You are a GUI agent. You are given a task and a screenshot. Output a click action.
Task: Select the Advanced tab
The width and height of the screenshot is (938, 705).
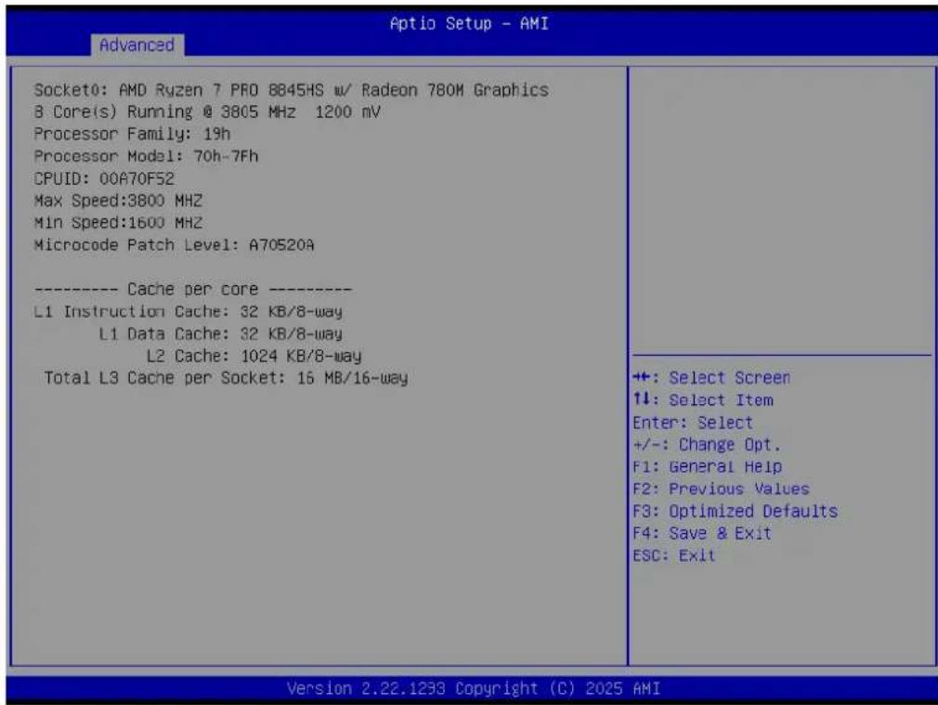pos(137,46)
